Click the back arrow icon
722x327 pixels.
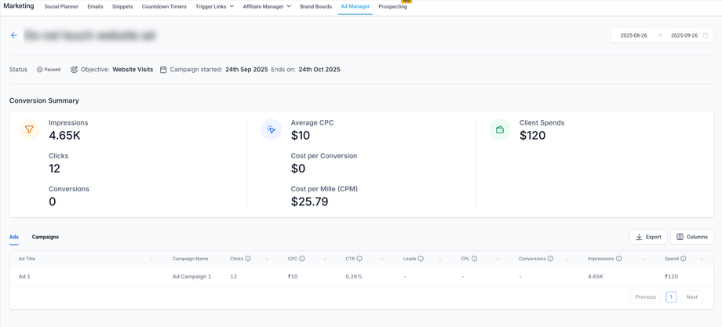coord(14,35)
